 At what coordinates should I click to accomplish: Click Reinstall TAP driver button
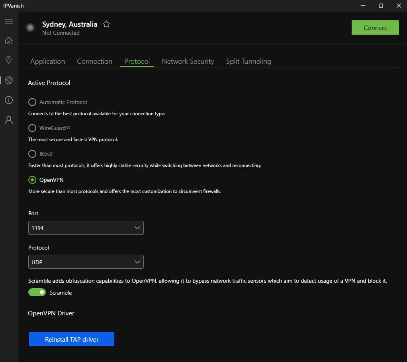pos(72,339)
